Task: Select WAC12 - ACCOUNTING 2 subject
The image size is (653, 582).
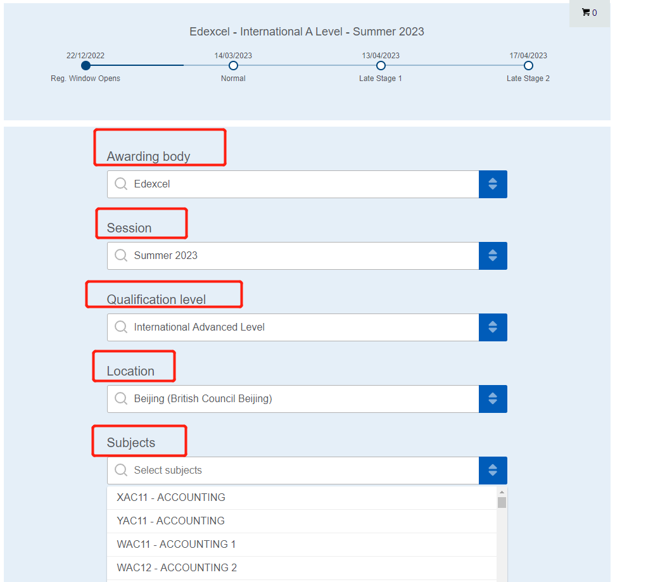Action: click(301, 567)
